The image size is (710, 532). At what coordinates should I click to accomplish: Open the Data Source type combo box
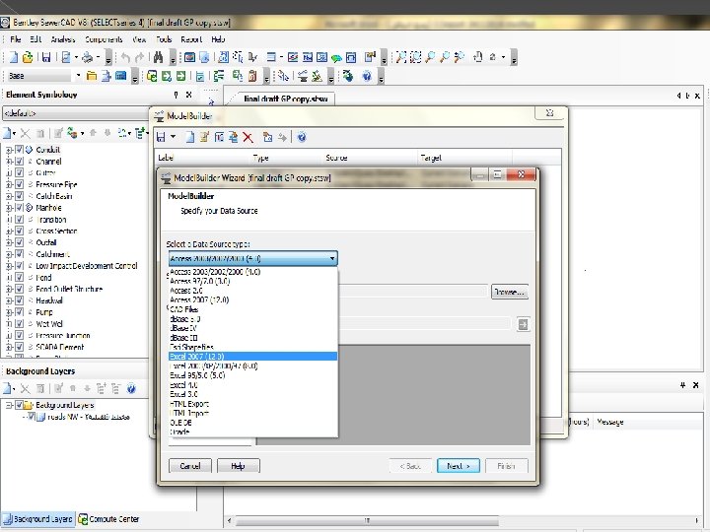pyautogui.click(x=253, y=259)
